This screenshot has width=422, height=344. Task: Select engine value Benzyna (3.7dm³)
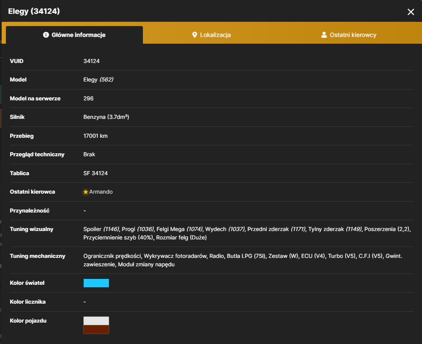click(x=106, y=117)
